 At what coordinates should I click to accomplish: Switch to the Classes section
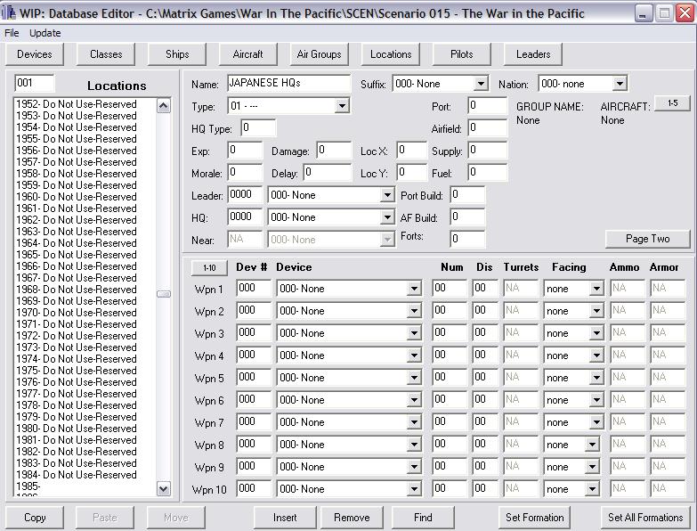click(106, 54)
